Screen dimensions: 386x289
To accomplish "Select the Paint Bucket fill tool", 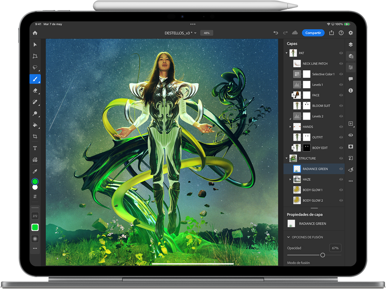I will [35, 125].
